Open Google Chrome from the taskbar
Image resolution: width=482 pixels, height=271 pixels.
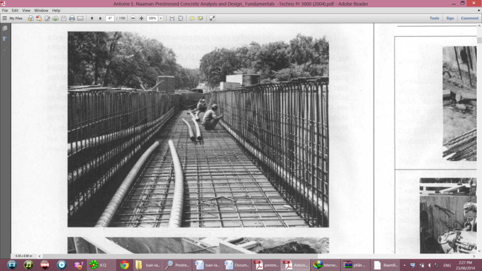click(125, 265)
